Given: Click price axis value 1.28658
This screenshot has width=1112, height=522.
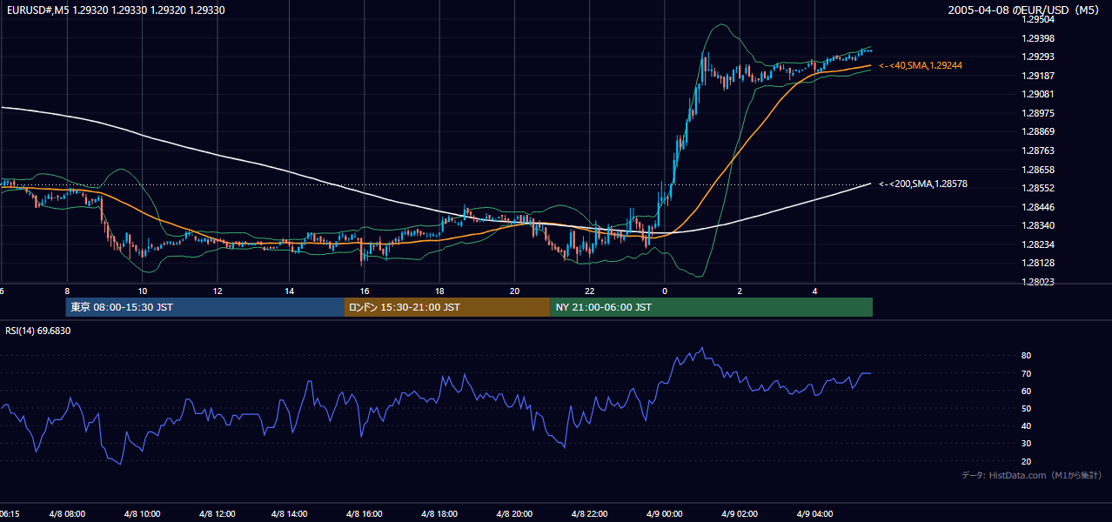Looking at the screenshot, I should (x=1037, y=170).
